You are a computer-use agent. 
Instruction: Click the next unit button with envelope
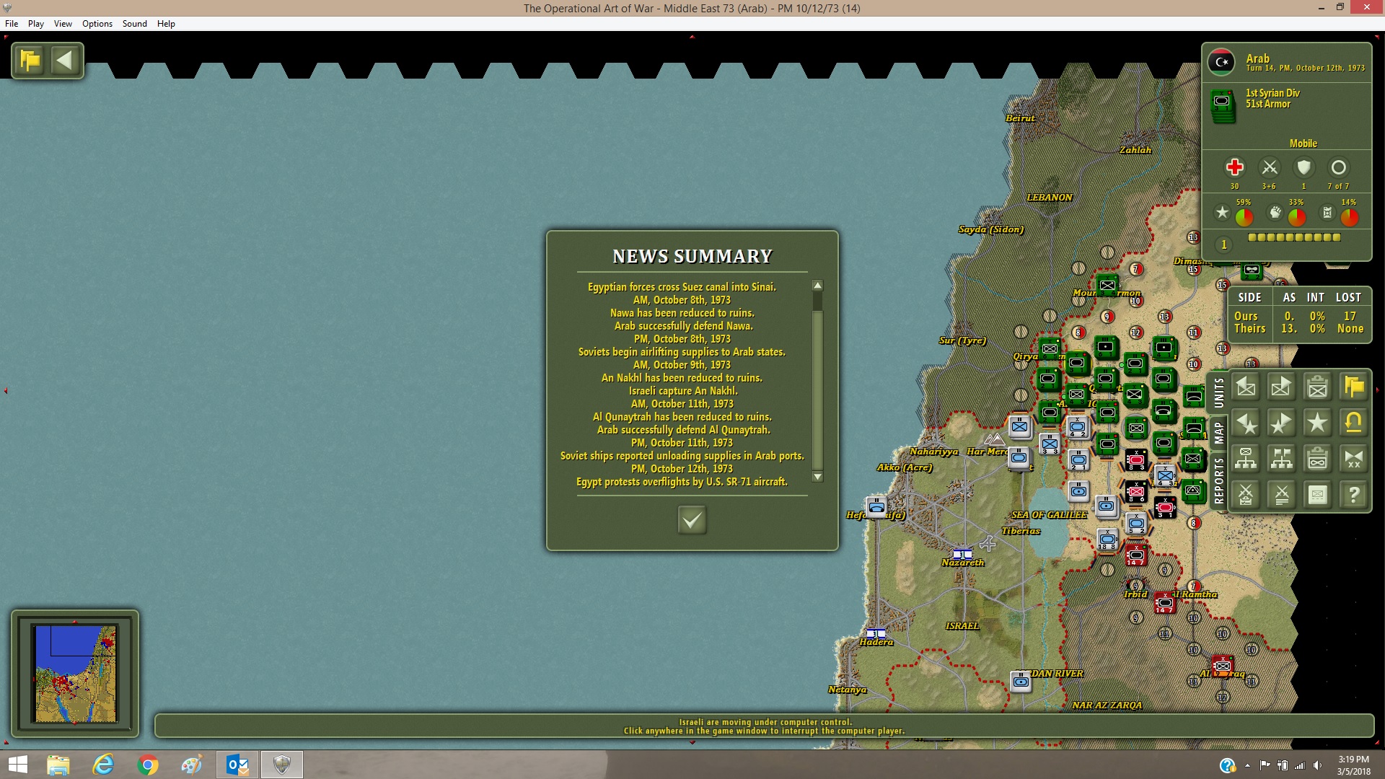(x=1282, y=387)
